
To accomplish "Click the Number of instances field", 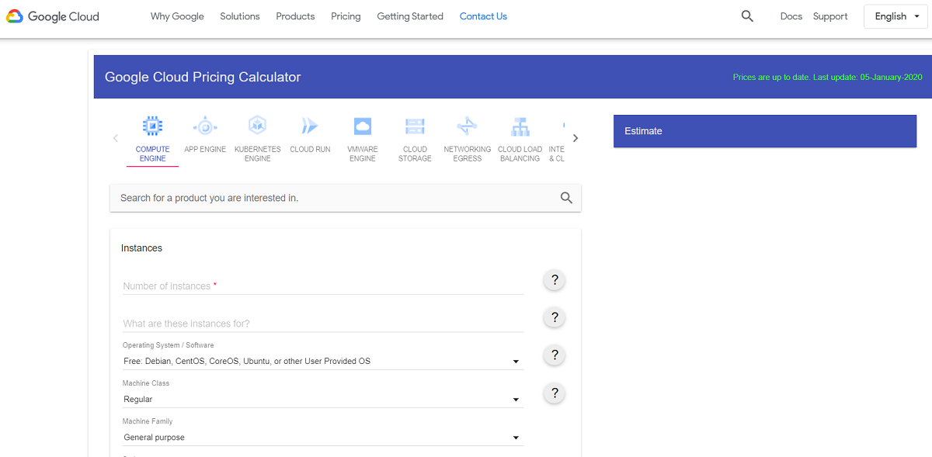I will pos(323,286).
